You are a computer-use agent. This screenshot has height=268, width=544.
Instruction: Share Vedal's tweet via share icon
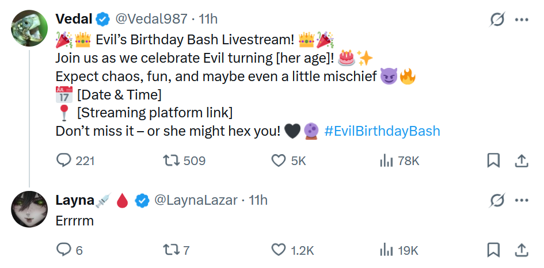522,161
